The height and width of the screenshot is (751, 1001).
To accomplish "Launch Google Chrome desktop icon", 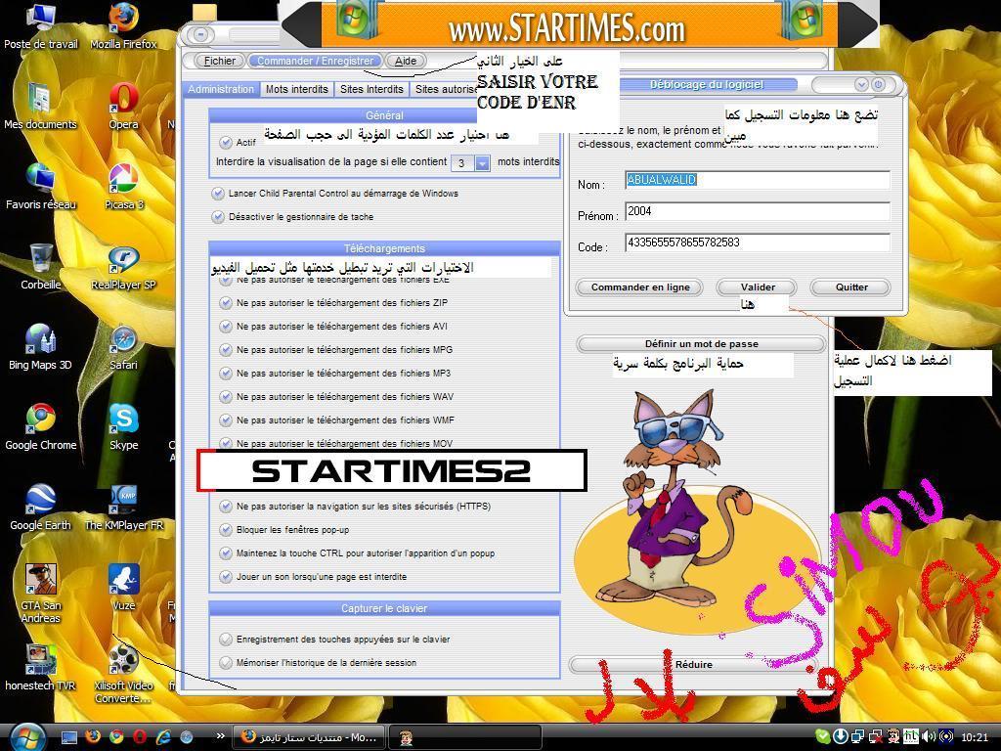I will click(40, 426).
